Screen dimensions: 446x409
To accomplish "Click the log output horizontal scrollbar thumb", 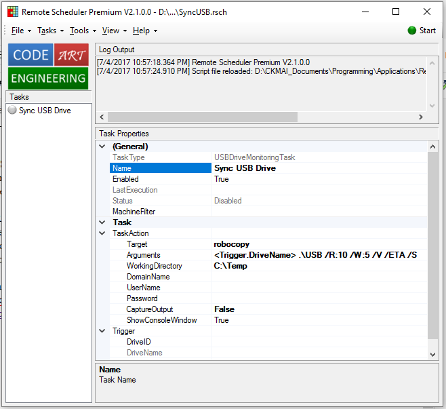I will pos(203,117).
